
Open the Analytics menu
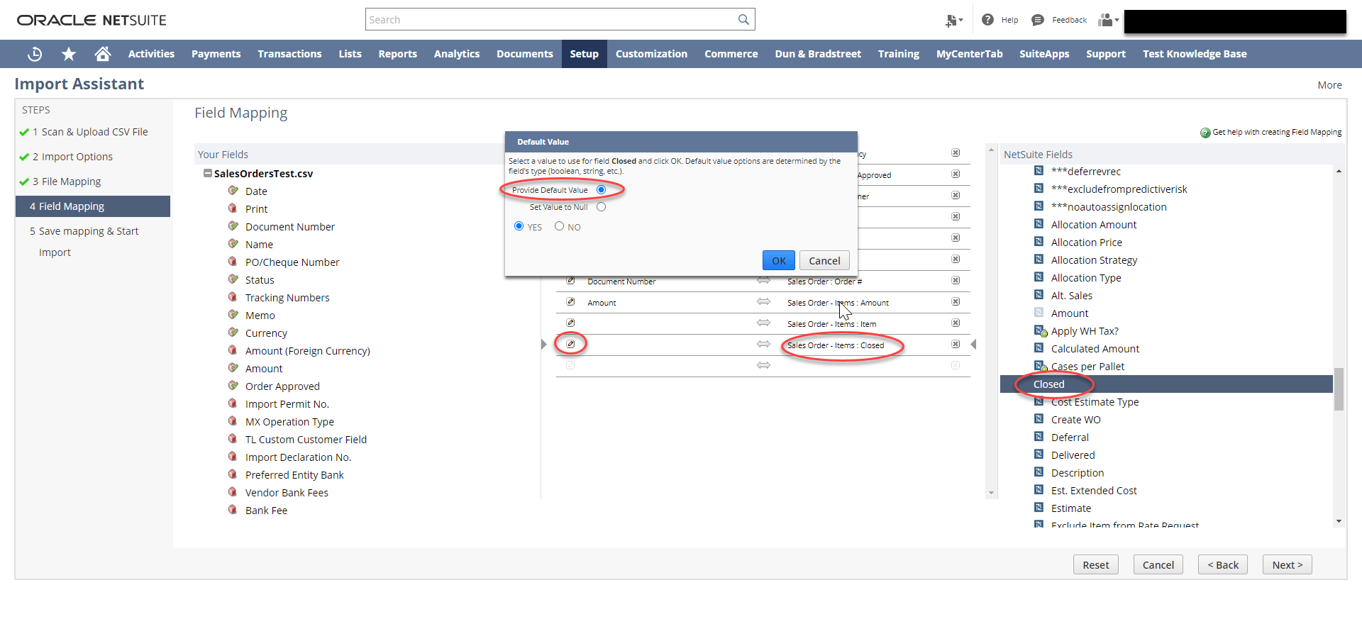(x=457, y=54)
